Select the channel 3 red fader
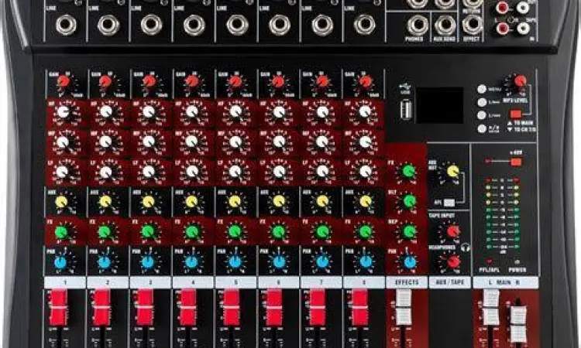The height and width of the screenshot is (348, 581). pyautogui.click(x=145, y=308)
